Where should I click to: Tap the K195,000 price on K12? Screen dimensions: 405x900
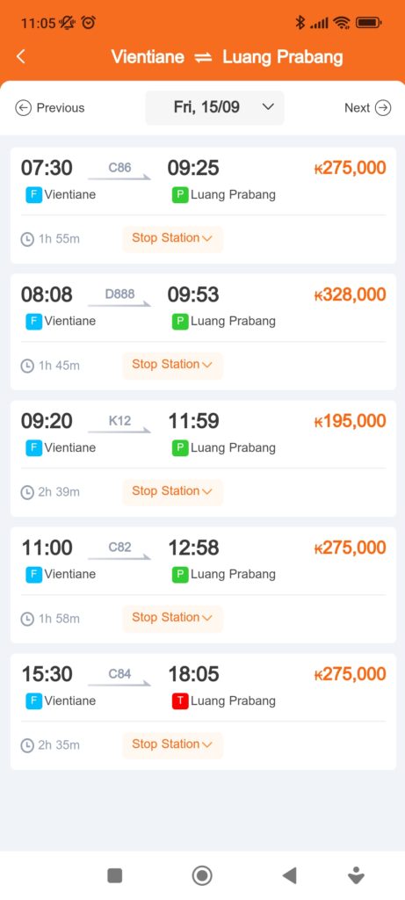point(350,421)
